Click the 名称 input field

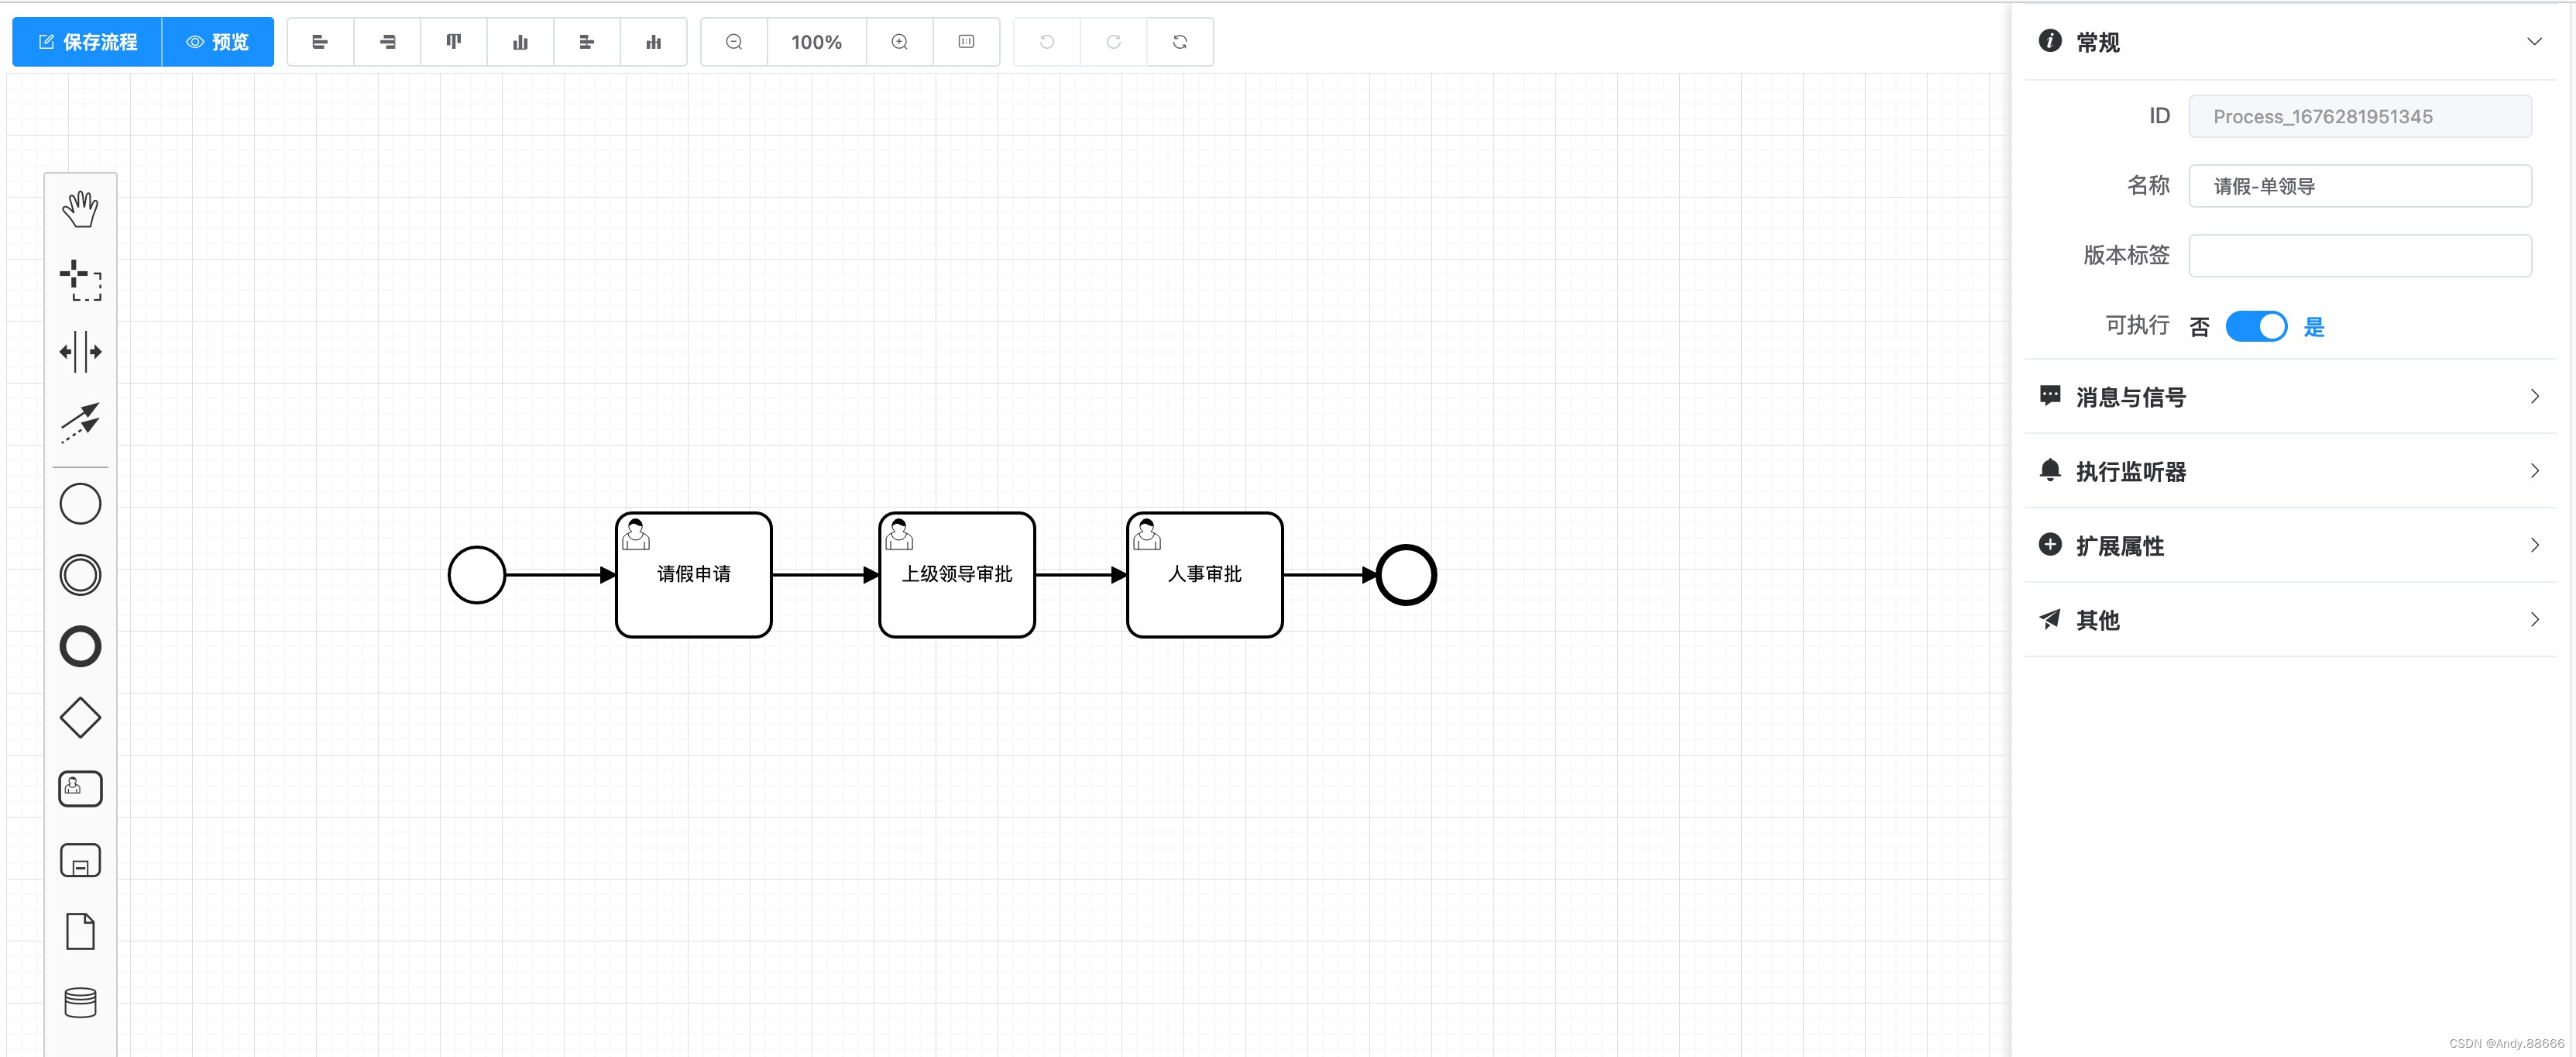[x=2359, y=186]
